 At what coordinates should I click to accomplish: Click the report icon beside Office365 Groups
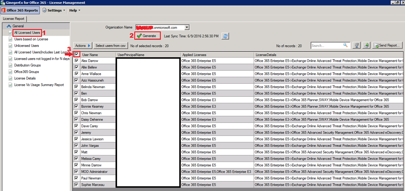[10, 72]
